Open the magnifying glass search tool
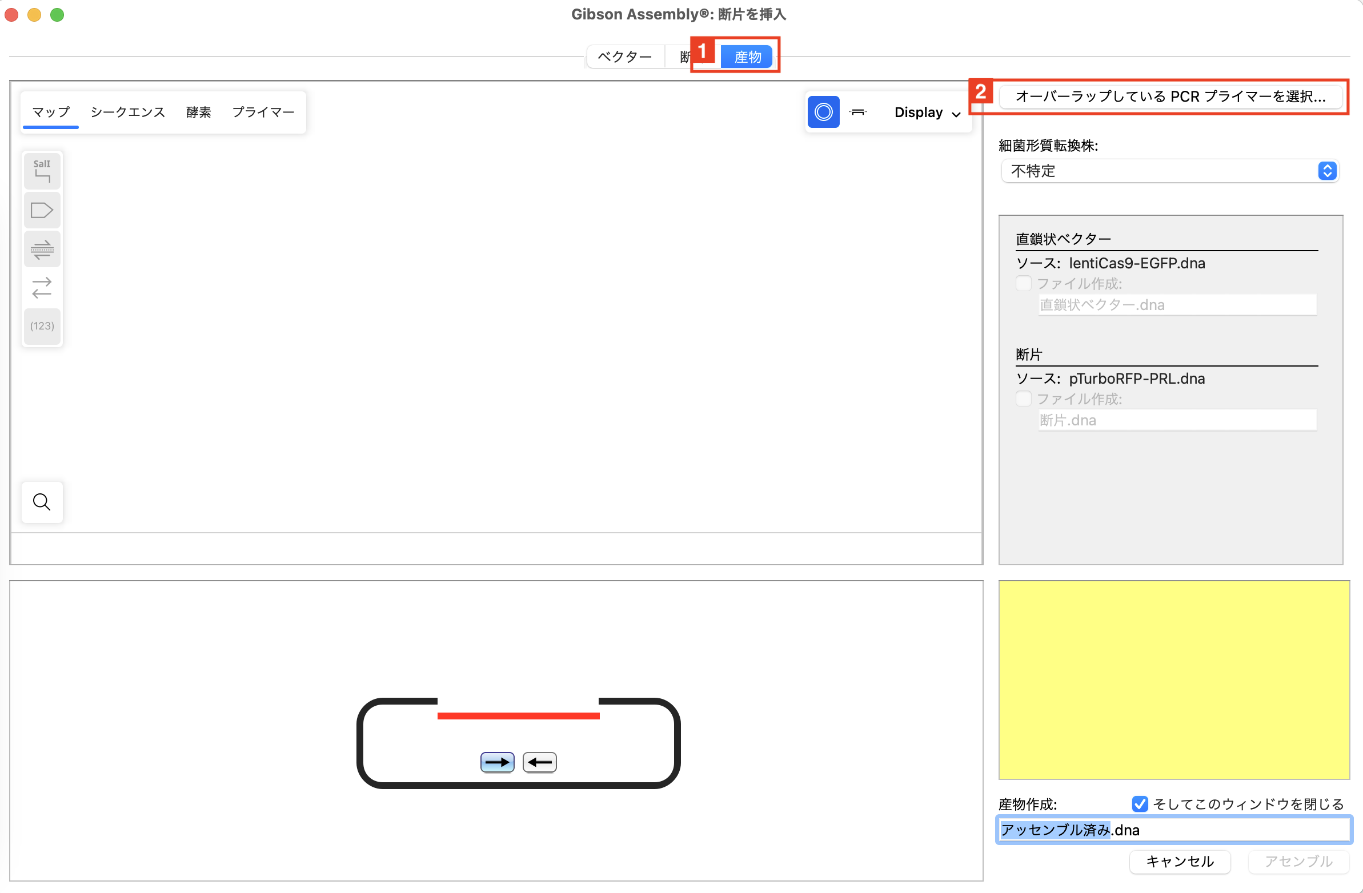 click(42, 502)
